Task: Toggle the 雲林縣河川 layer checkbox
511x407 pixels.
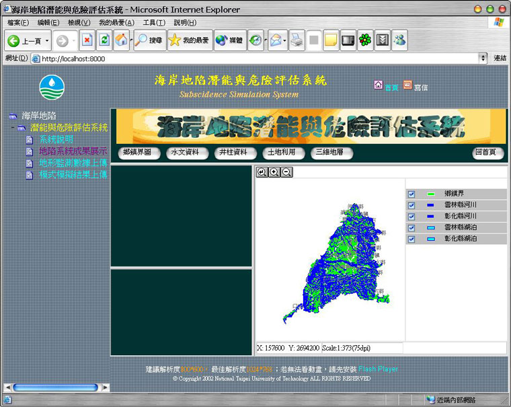Action: pyautogui.click(x=411, y=206)
